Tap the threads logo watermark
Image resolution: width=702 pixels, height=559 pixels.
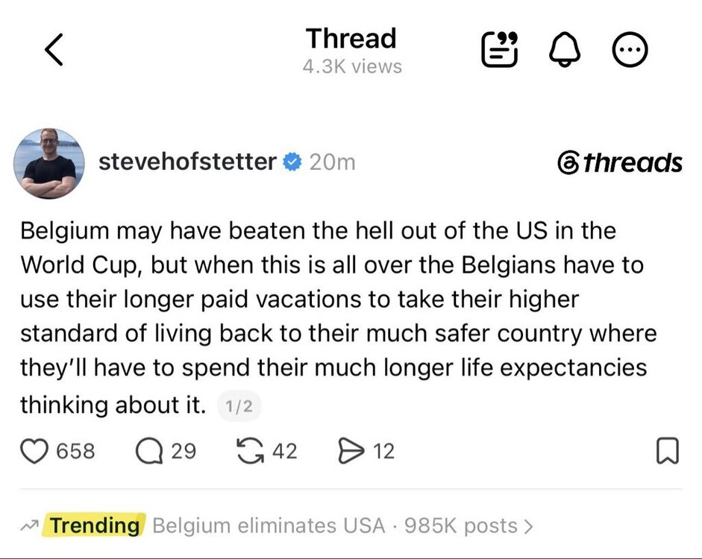coord(620,162)
